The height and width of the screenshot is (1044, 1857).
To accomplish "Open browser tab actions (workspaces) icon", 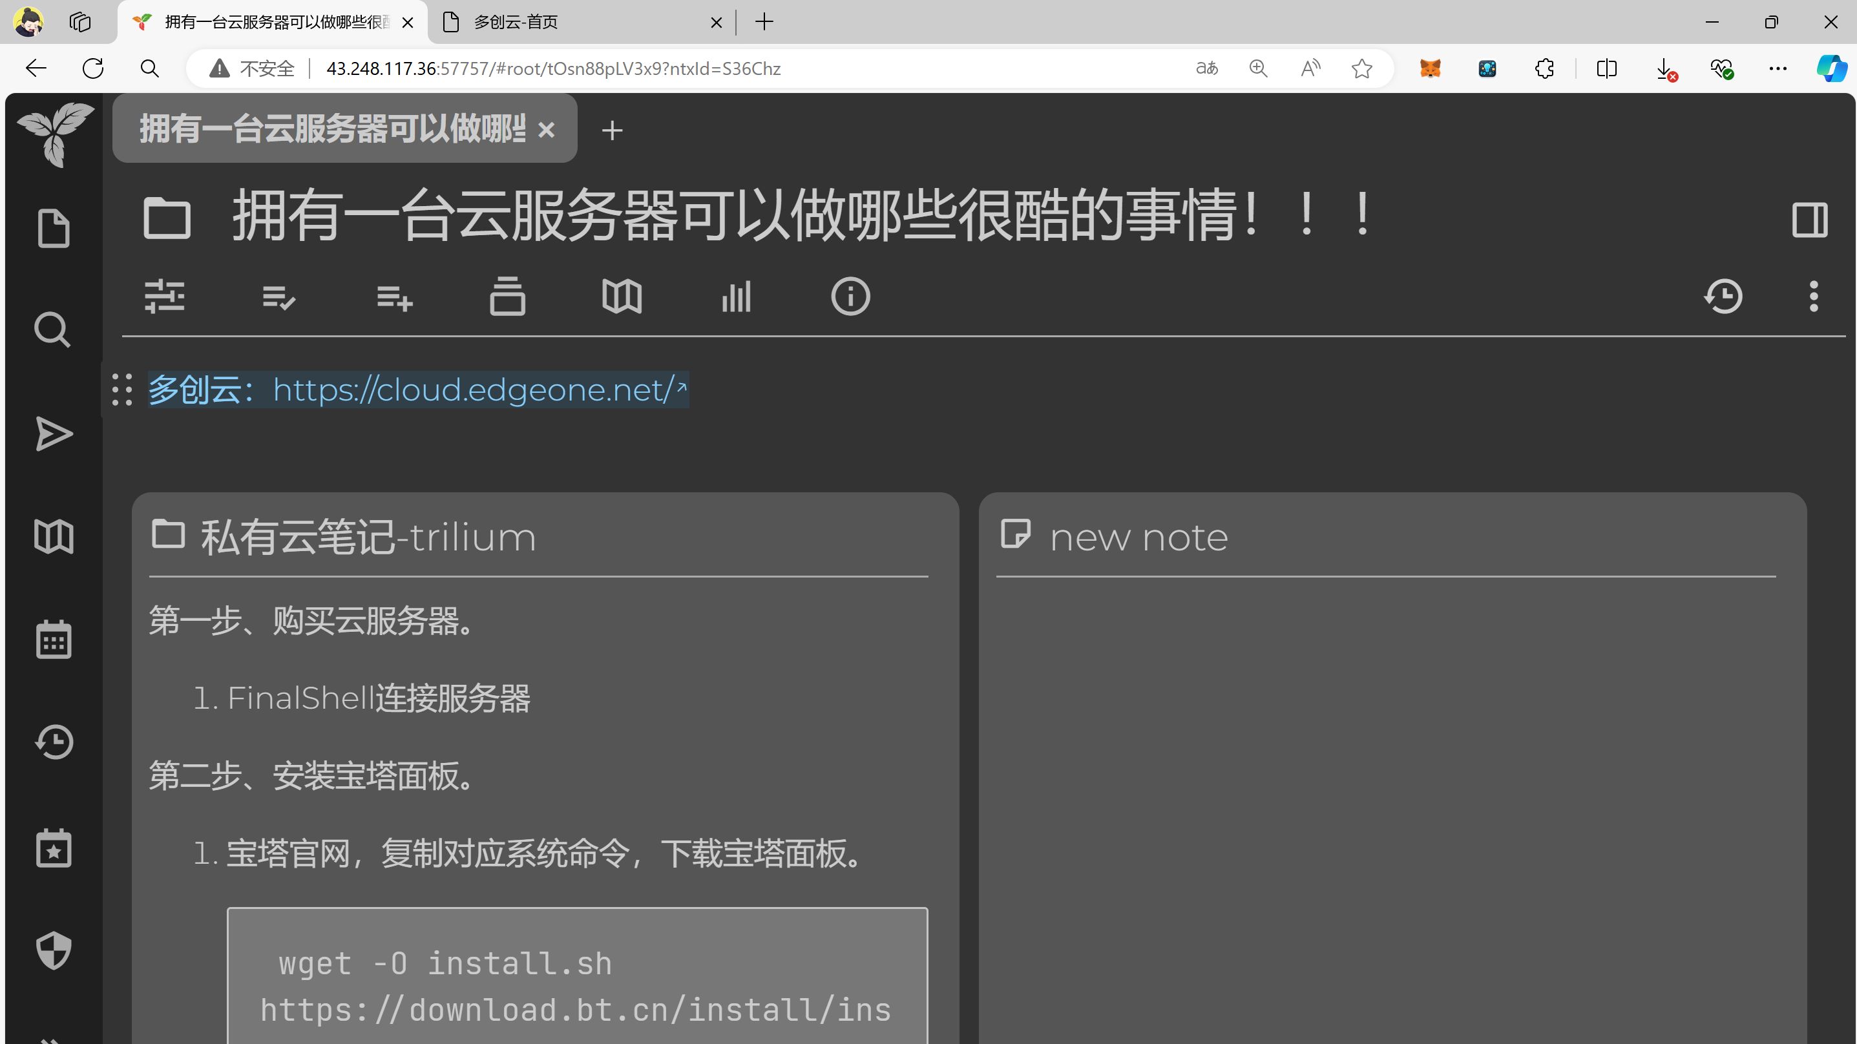I will click(x=80, y=23).
